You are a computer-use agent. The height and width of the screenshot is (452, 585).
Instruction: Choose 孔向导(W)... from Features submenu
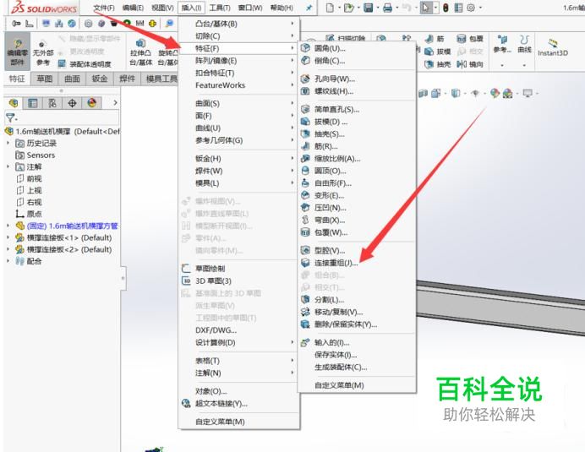tap(357, 79)
